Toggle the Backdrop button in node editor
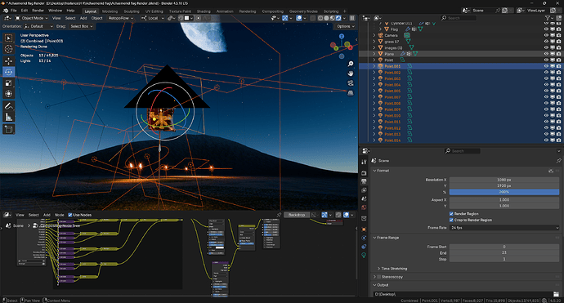The image size is (564, 303). click(x=297, y=215)
